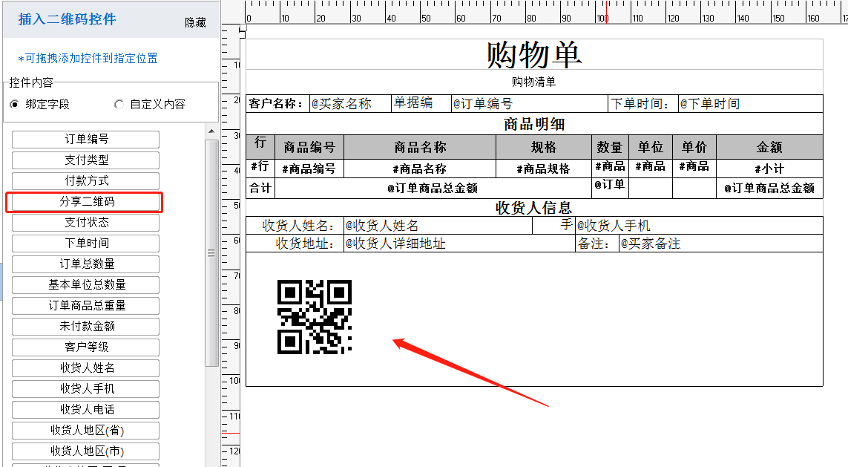Click the scroll up arrow of field list

pos(211,131)
